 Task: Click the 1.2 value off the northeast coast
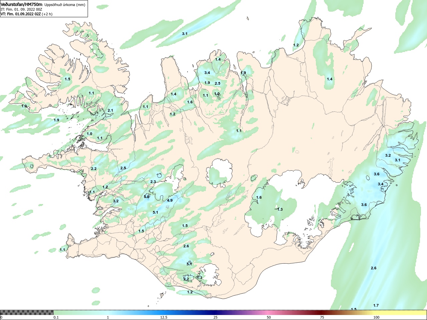pyautogui.click(x=296, y=45)
